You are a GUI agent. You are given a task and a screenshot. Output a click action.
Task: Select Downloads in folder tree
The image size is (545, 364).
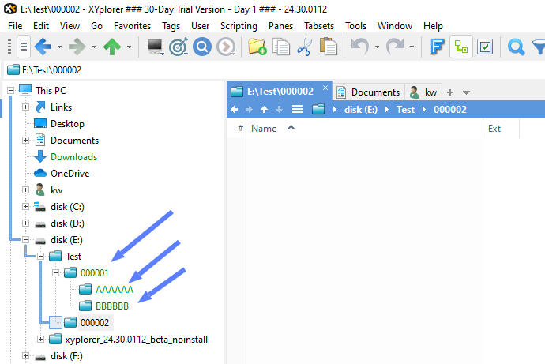point(74,157)
